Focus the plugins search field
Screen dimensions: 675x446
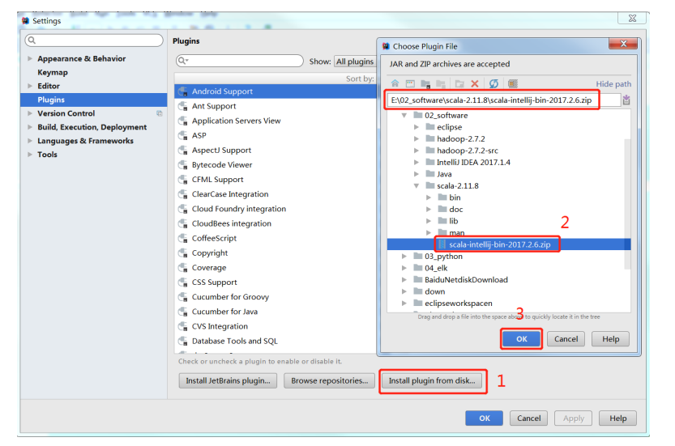tap(240, 61)
